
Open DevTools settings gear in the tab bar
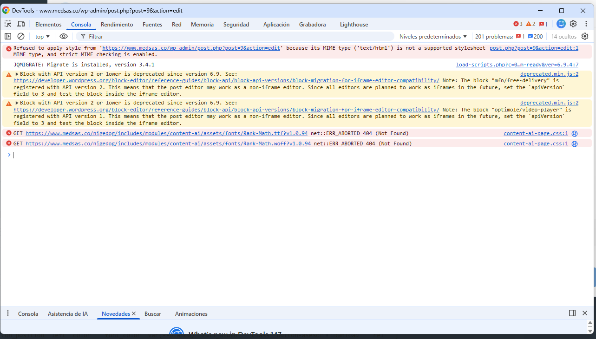[x=573, y=24]
